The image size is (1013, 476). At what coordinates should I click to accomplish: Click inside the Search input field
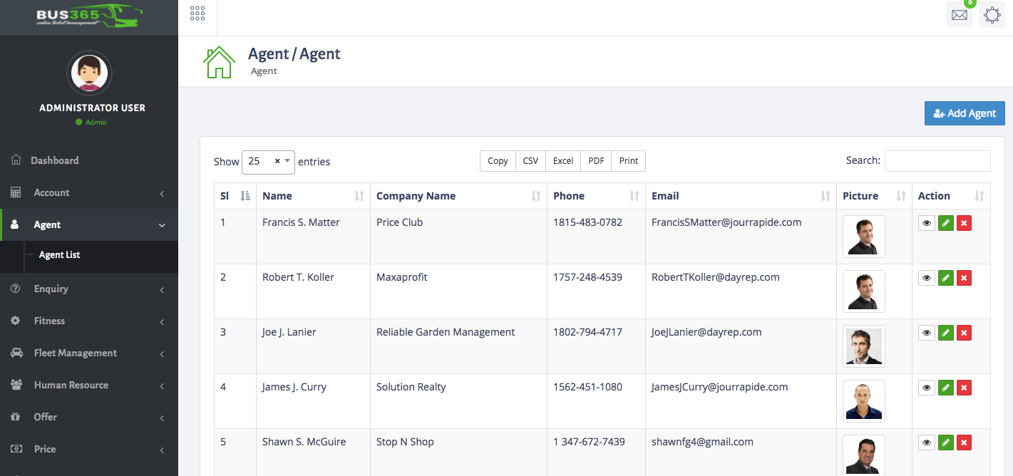pos(937,160)
